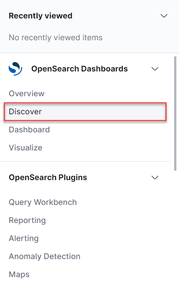
Task: Click the OpenSearch Plugins heading label
Action: (48, 177)
